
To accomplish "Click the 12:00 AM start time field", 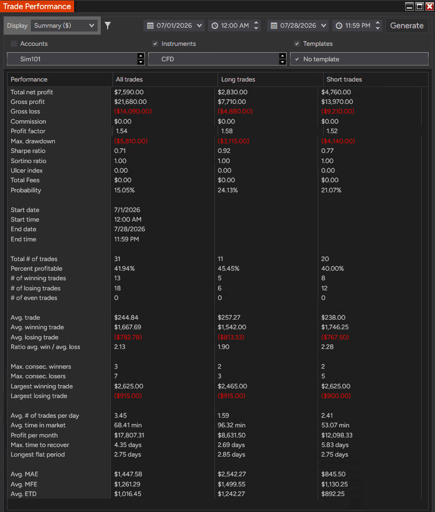I will coord(235,26).
